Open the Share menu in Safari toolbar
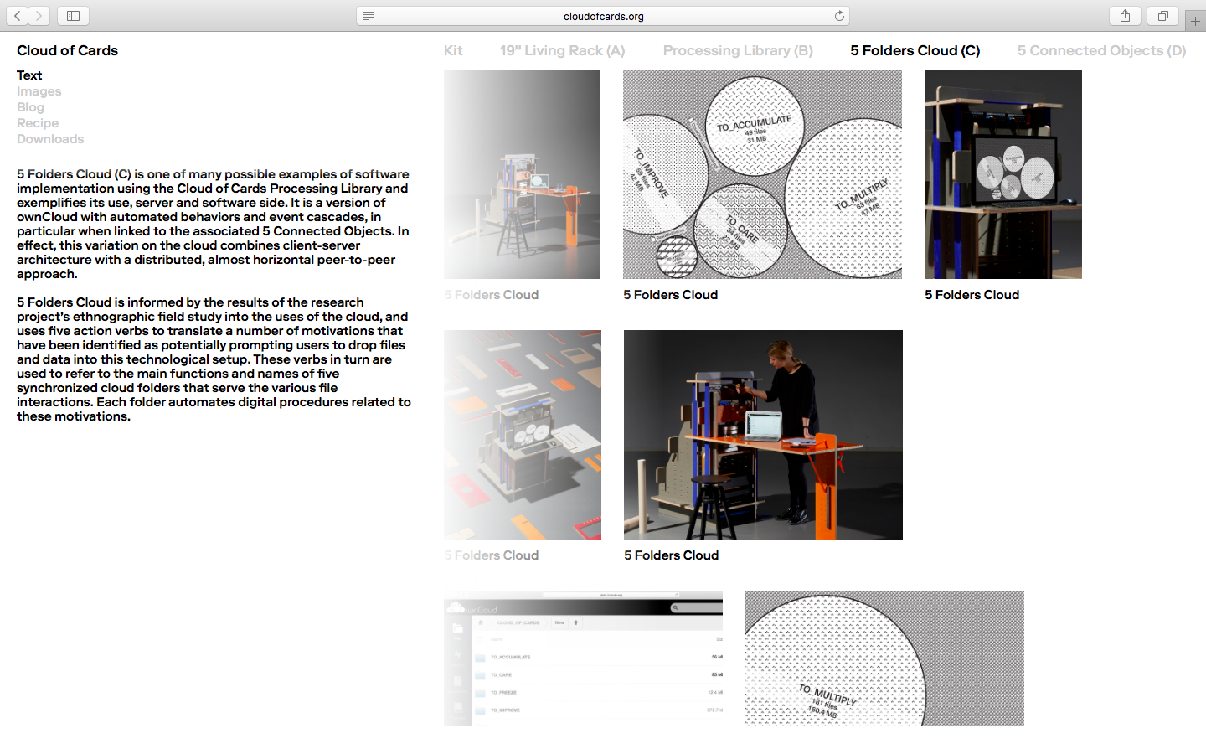Image resolution: width=1206 pixels, height=754 pixels. [x=1125, y=16]
